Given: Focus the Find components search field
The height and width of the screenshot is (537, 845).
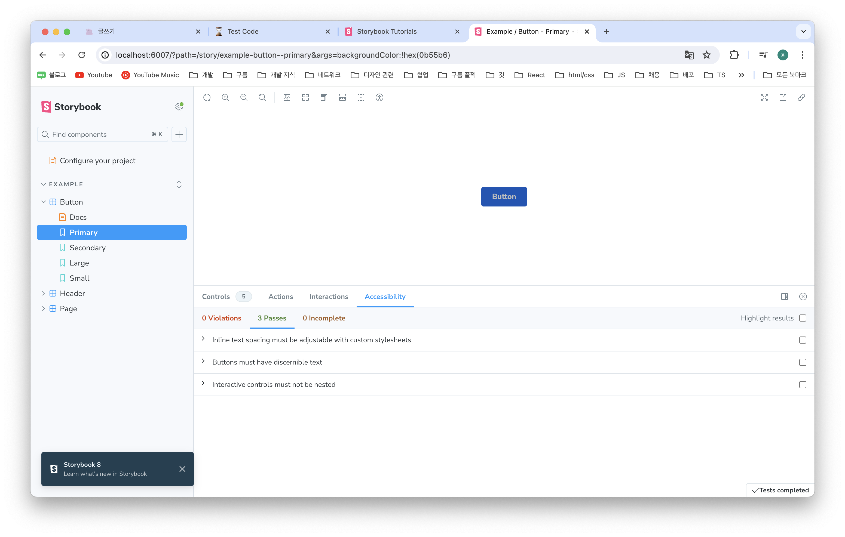Looking at the screenshot, I should coord(102,134).
